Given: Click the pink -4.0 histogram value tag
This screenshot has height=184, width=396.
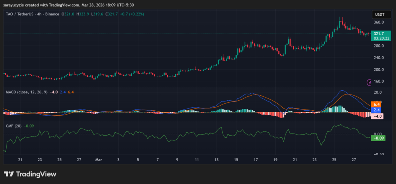Looking at the screenshot, I should pyautogui.click(x=377, y=116).
